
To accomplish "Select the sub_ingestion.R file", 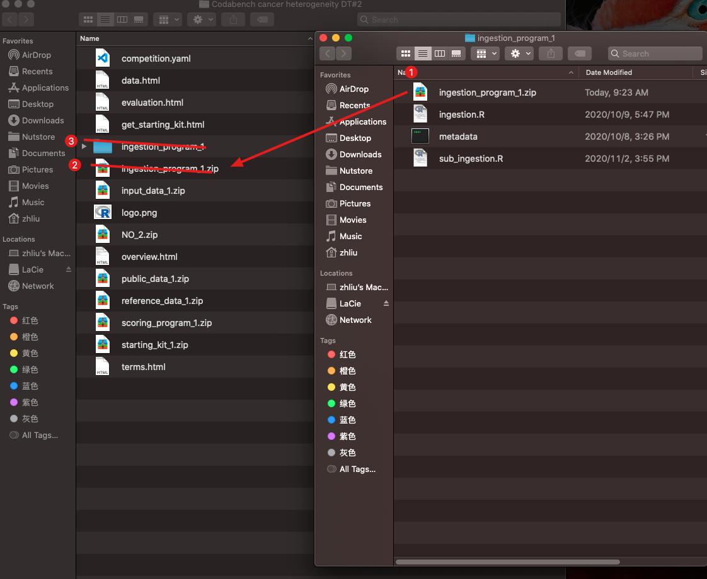I will [x=471, y=159].
